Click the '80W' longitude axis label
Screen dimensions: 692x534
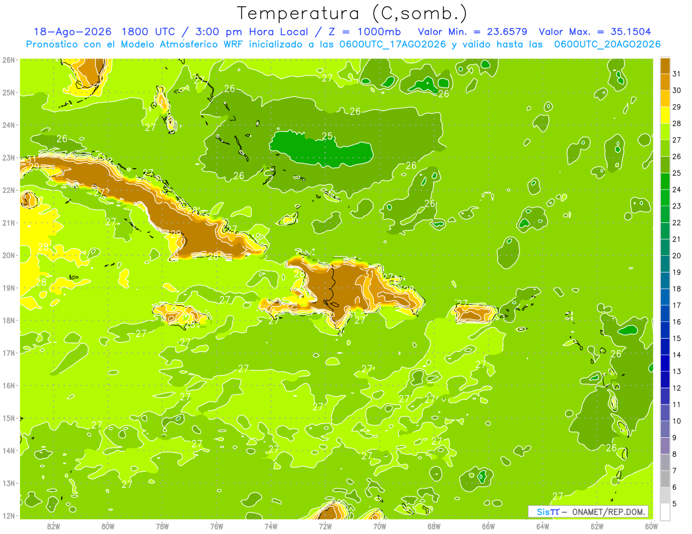(108, 525)
